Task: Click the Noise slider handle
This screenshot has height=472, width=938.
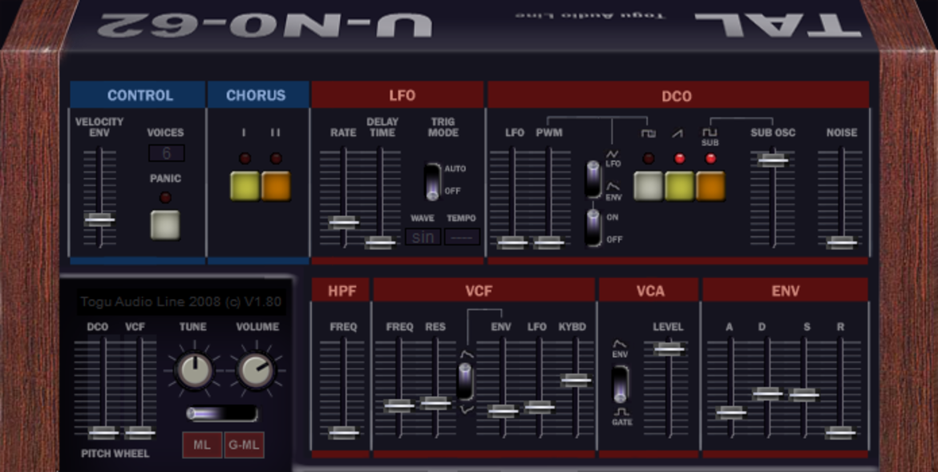Action: pos(841,242)
